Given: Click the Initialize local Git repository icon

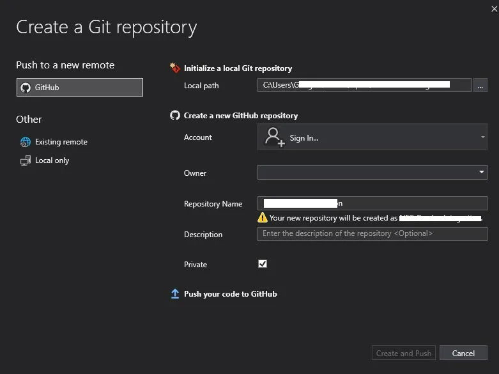Looking at the screenshot, I should pyautogui.click(x=175, y=68).
